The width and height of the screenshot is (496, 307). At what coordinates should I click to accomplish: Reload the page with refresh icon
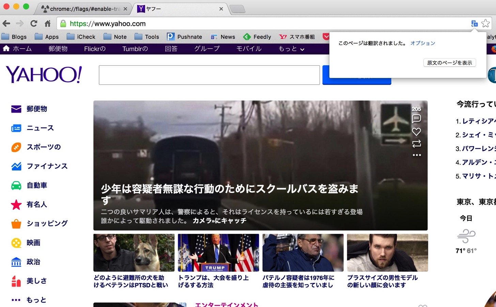[34, 23]
